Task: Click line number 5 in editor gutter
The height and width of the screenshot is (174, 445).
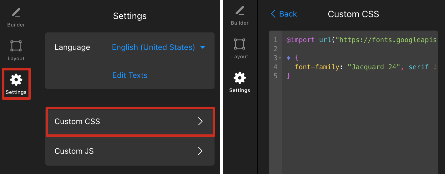Action: [x=275, y=76]
